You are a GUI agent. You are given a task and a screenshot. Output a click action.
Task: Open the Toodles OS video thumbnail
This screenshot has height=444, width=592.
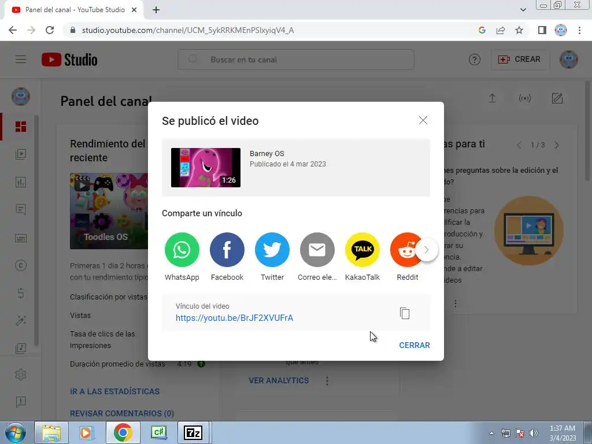coord(109,211)
